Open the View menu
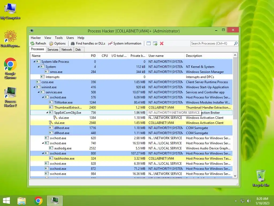274x206 pixels. [x=48, y=38]
